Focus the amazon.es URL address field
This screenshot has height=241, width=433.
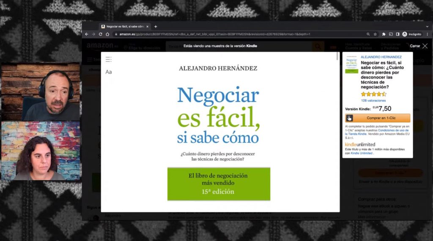click(x=215, y=34)
